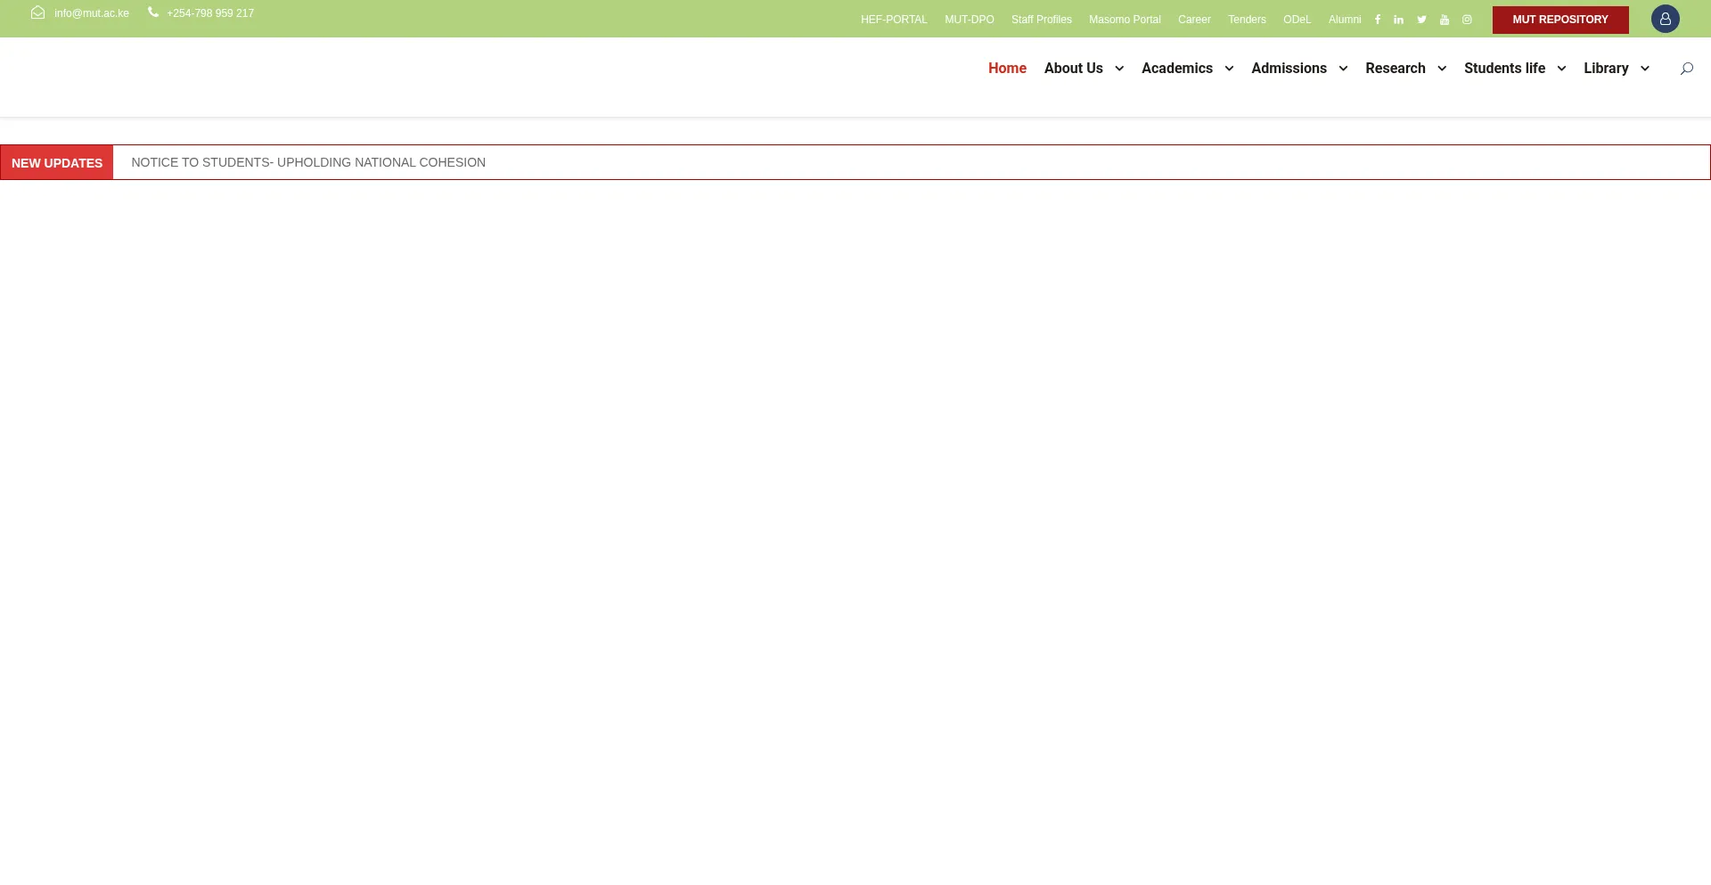Visit the Staff Profiles link

tap(1042, 20)
